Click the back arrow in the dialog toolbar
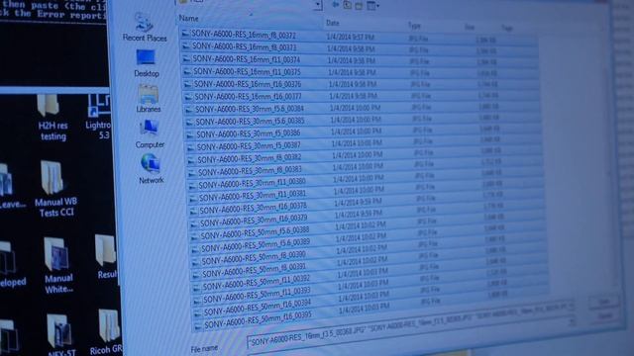The image size is (634, 356). click(335, 4)
